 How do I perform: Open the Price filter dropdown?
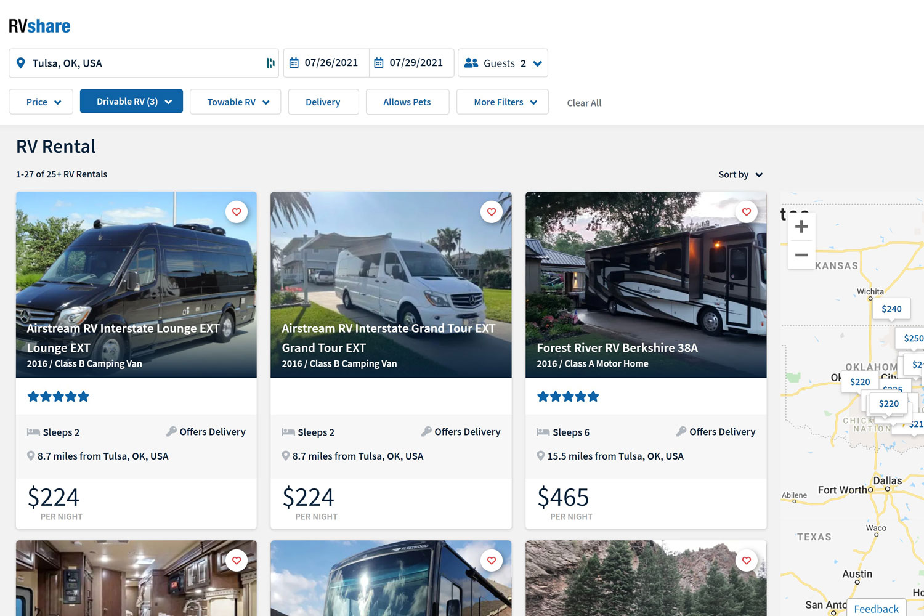(x=41, y=102)
